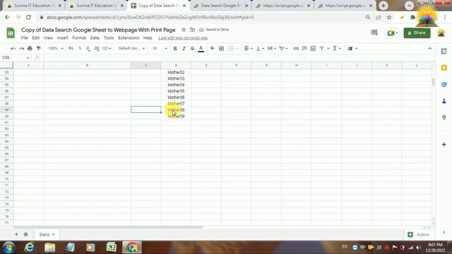
Task: Open Contacts in side panel
Action: 444,101
